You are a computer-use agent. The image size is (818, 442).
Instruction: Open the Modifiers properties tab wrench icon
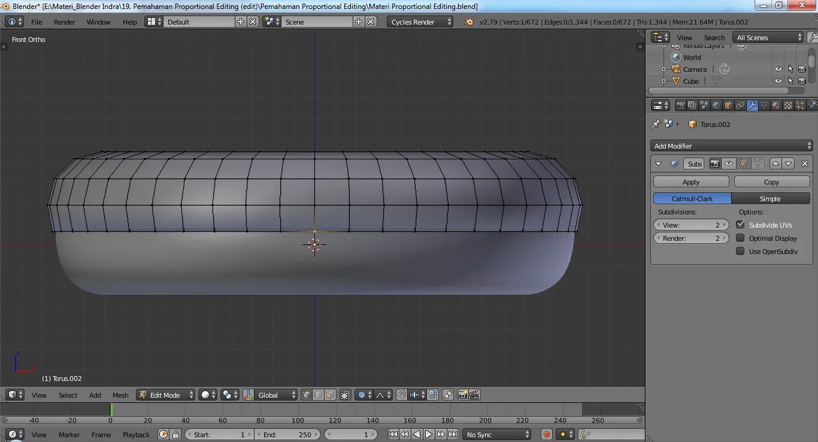tap(752, 105)
